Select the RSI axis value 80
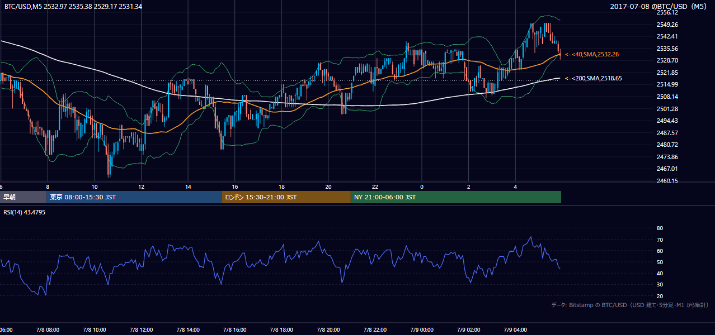The height and width of the screenshot is (335, 715). 660,228
